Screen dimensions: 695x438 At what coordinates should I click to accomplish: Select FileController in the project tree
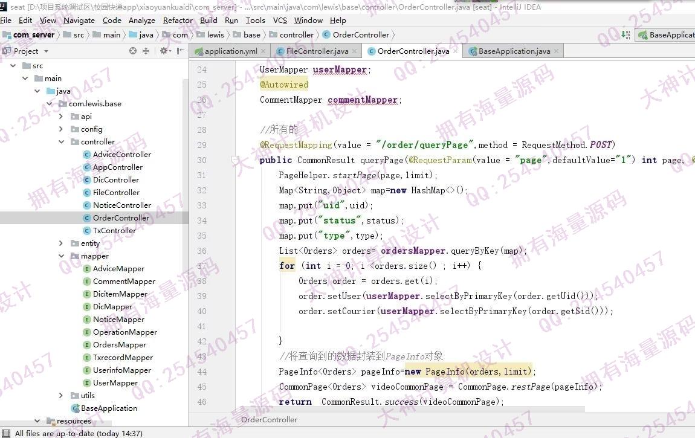(x=116, y=193)
